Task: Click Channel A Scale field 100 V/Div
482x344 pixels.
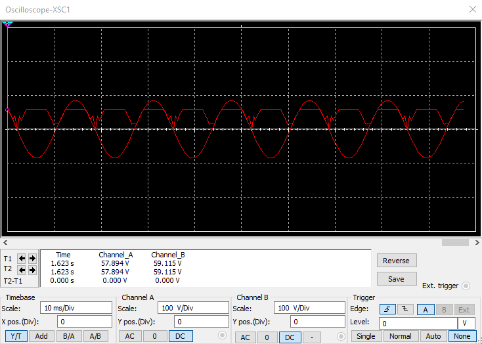Action: [193, 308]
